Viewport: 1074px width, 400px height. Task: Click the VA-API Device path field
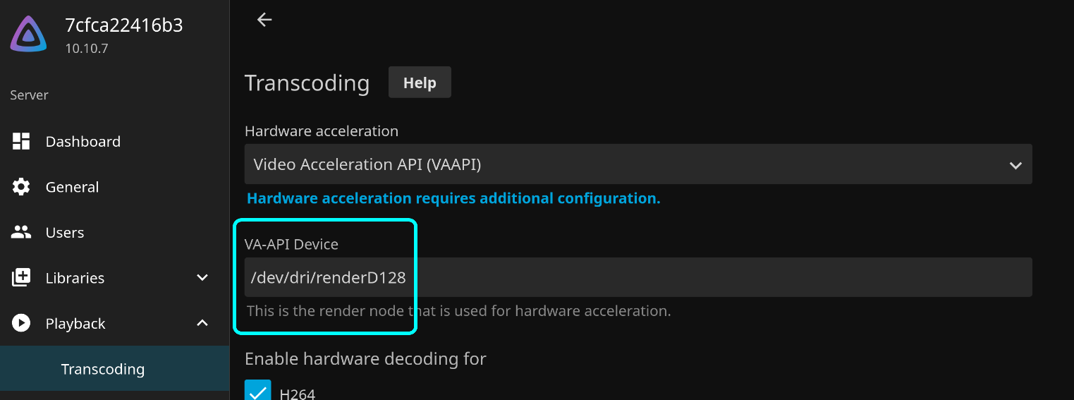(638, 277)
